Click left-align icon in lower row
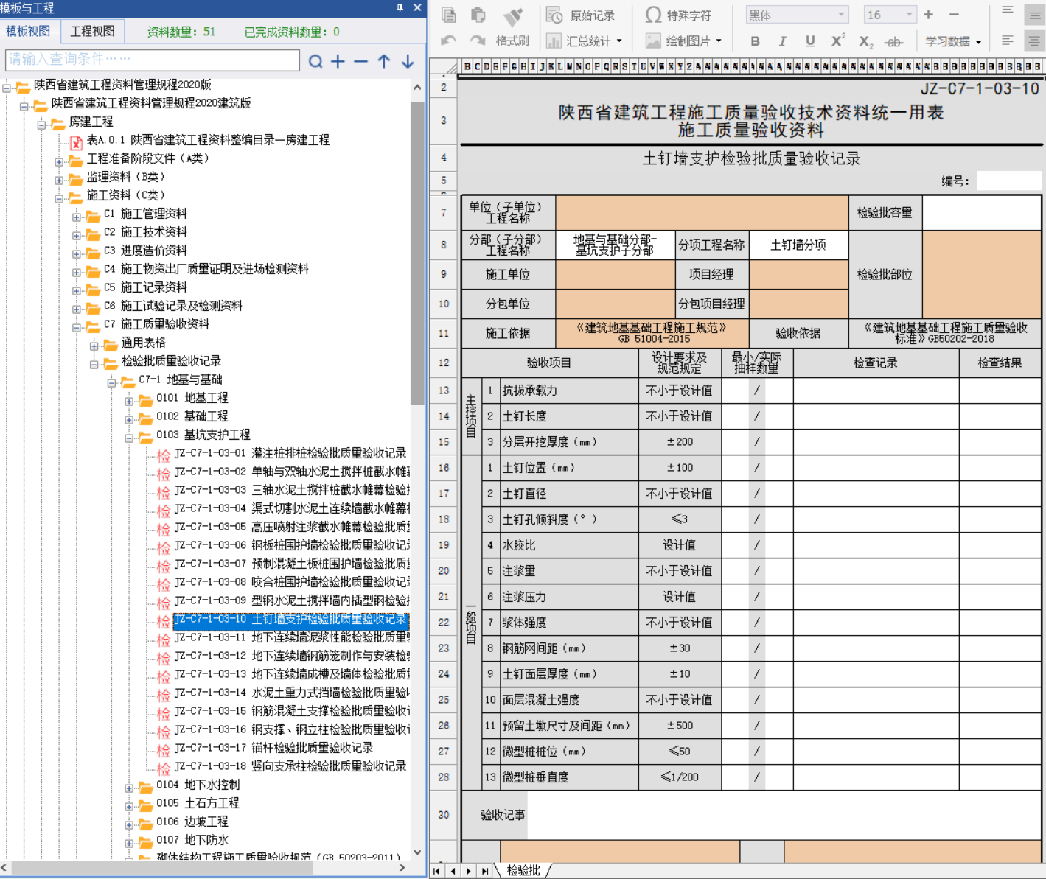The image size is (1046, 879). [1008, 41]
